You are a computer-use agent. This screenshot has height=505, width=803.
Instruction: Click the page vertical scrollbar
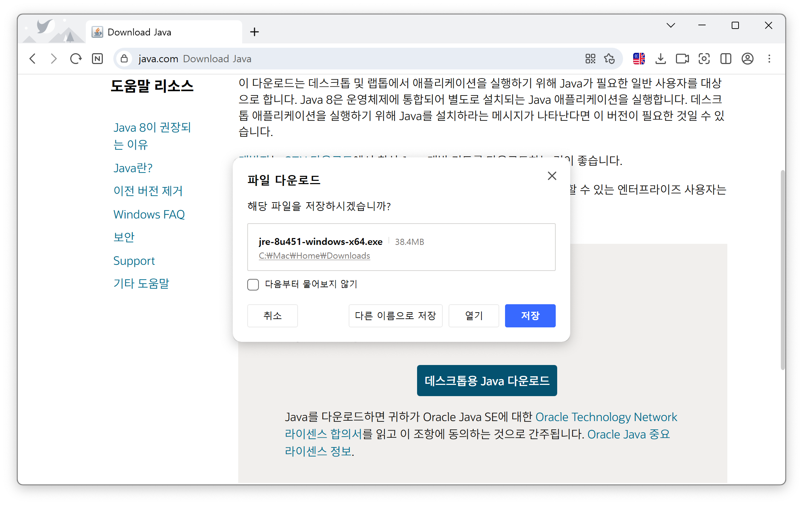(x=783, y=270)
